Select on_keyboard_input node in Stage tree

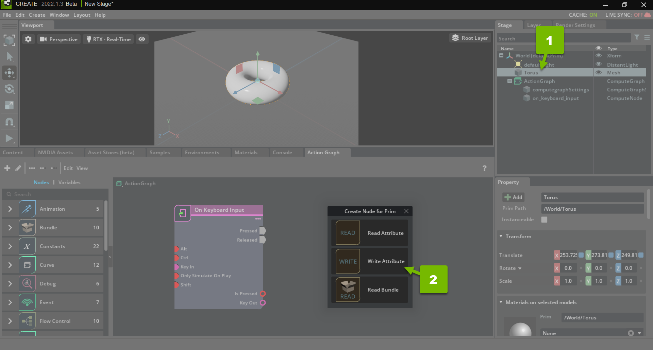[x=555, y=98]
